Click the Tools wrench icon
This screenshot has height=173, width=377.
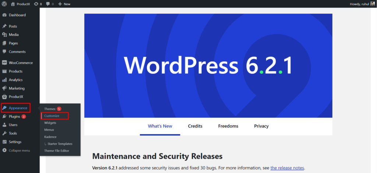coord(4,133)
